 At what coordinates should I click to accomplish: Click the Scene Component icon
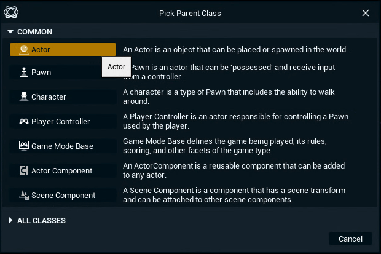coord(23,195)
